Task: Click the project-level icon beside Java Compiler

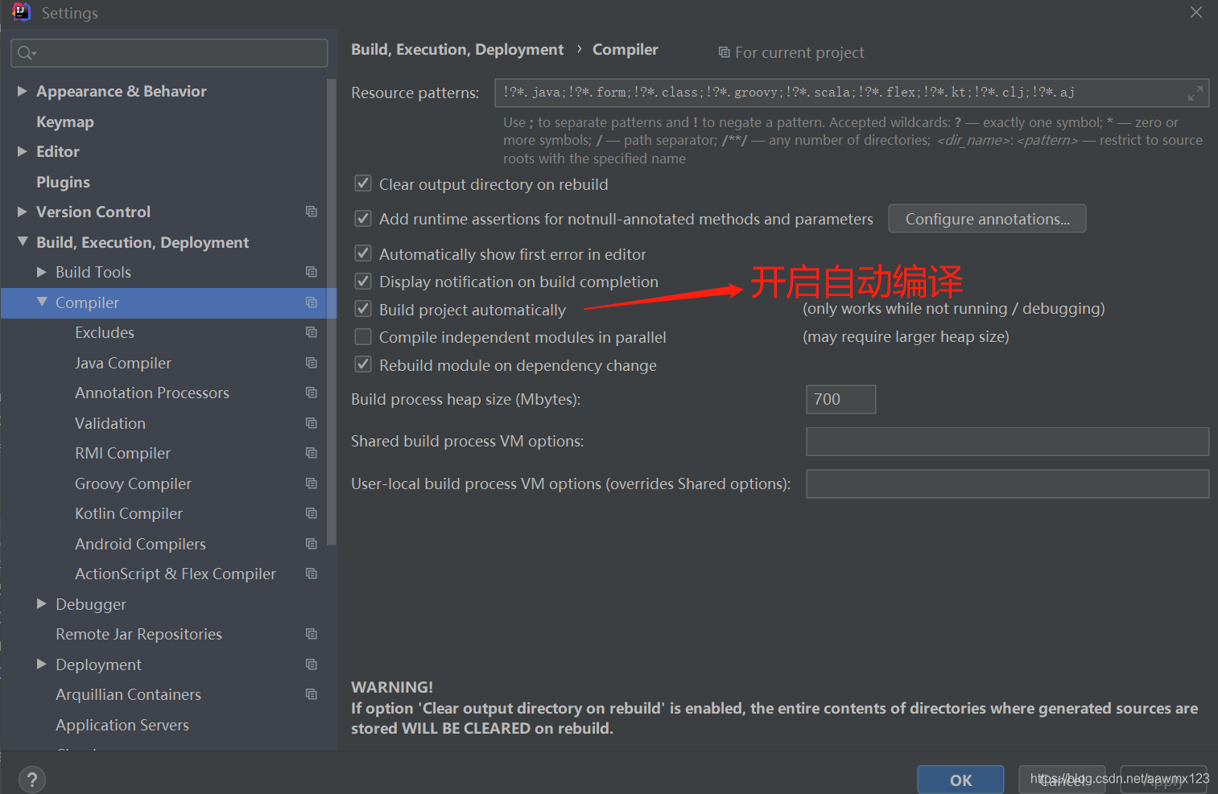Action: pos(312,363)
